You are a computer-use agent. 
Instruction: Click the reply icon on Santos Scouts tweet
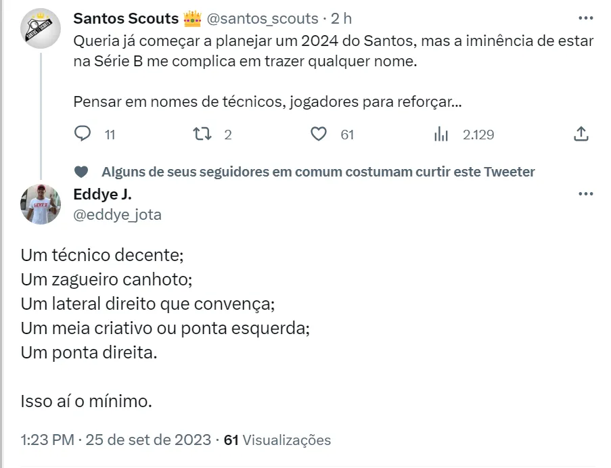(83, 134)
